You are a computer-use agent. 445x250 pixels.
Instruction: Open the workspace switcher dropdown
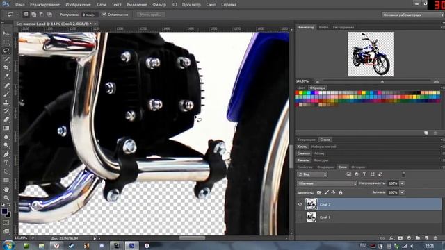412,15
